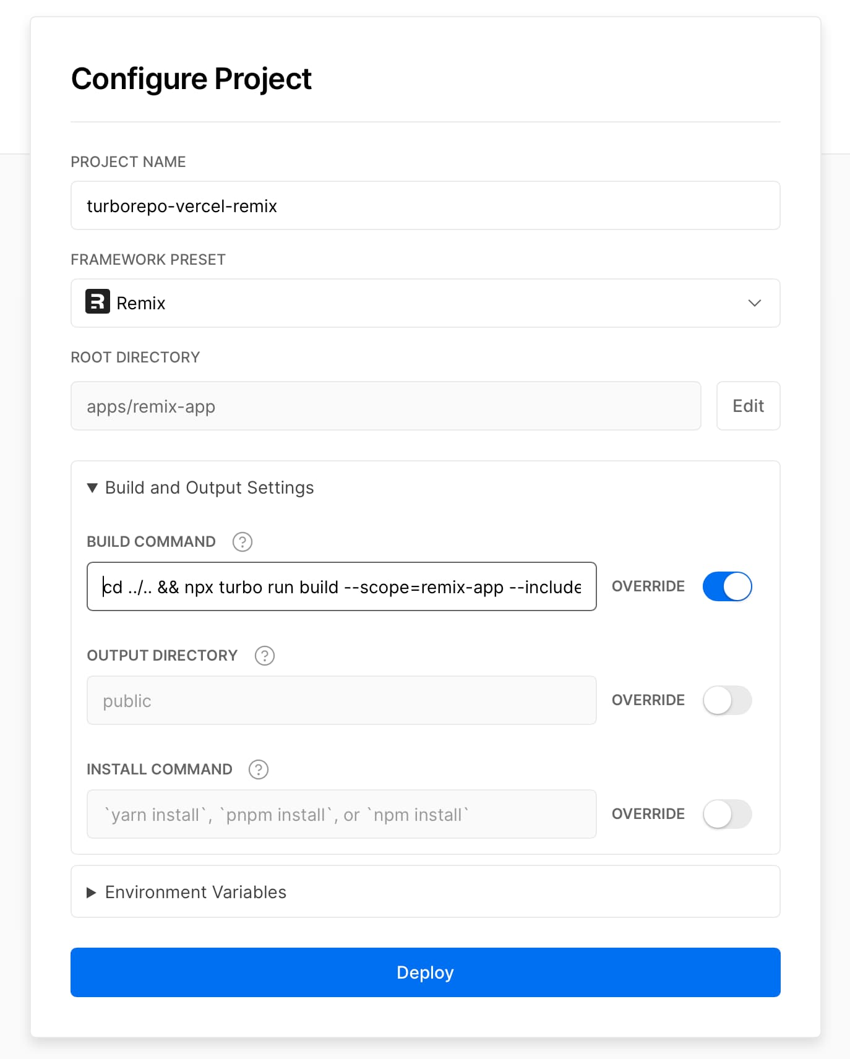850x1059 pixels.
Task: Click the Deploy button
Action: click(x=426, y=972)
